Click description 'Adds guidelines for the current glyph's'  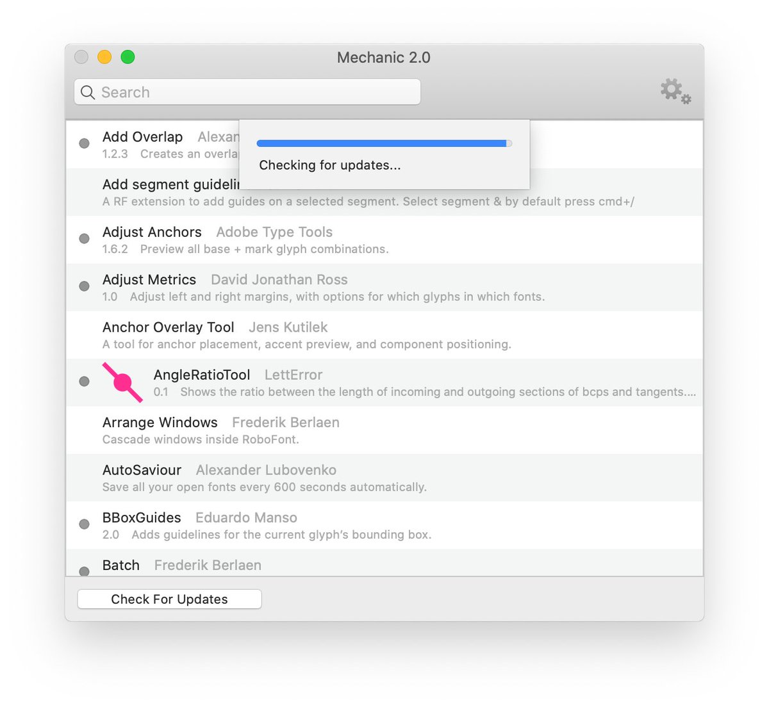[281, 535]
